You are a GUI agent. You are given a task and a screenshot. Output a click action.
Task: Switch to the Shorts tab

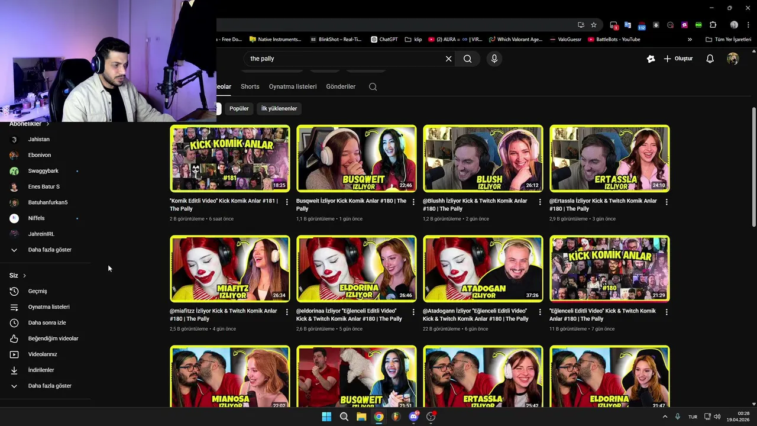pos(250,86)
